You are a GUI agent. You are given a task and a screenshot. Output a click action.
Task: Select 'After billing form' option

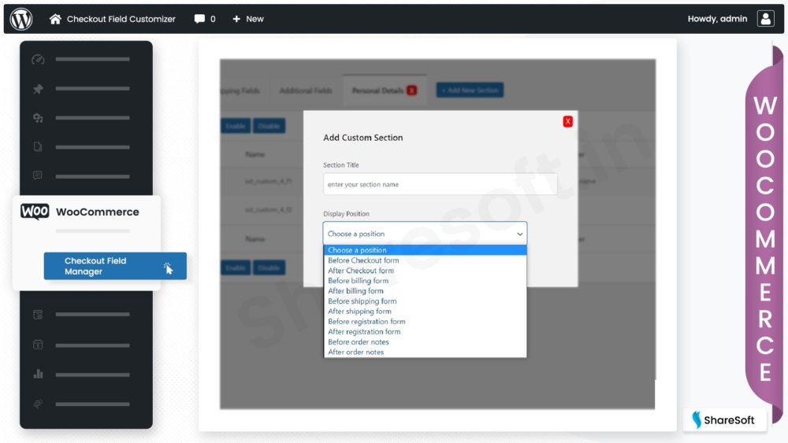pos(426,291)
